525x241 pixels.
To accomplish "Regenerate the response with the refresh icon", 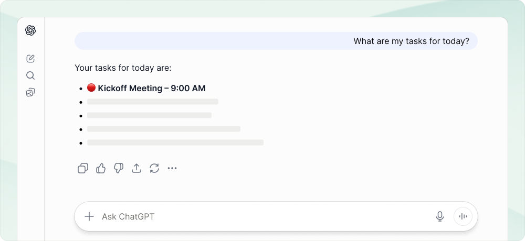I will pos(154,168).
